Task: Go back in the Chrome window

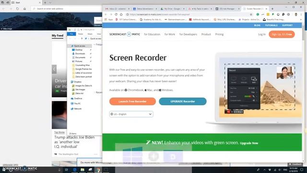Action: pos(106,14)
